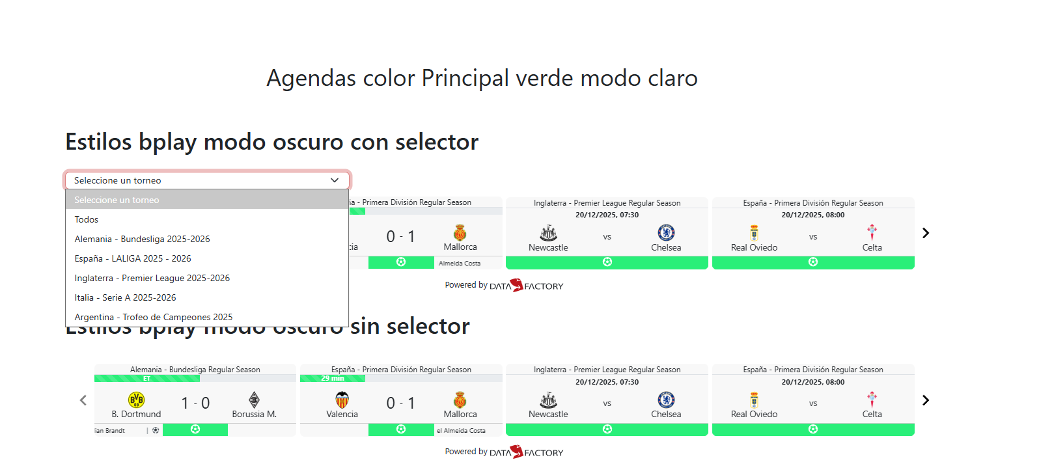The width and height of the screenshot is (1052, 464).
Task: Click the Borussia M. team crest
Action: click(x=255, y=400)
